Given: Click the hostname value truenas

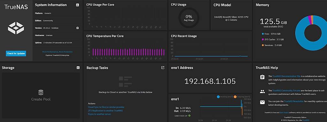Looking at the screenshot, I should click(49, 35).
